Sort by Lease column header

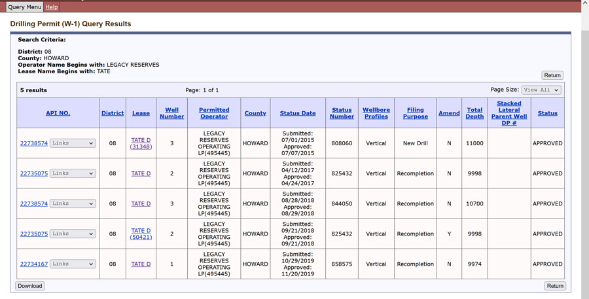pos(141,113)
